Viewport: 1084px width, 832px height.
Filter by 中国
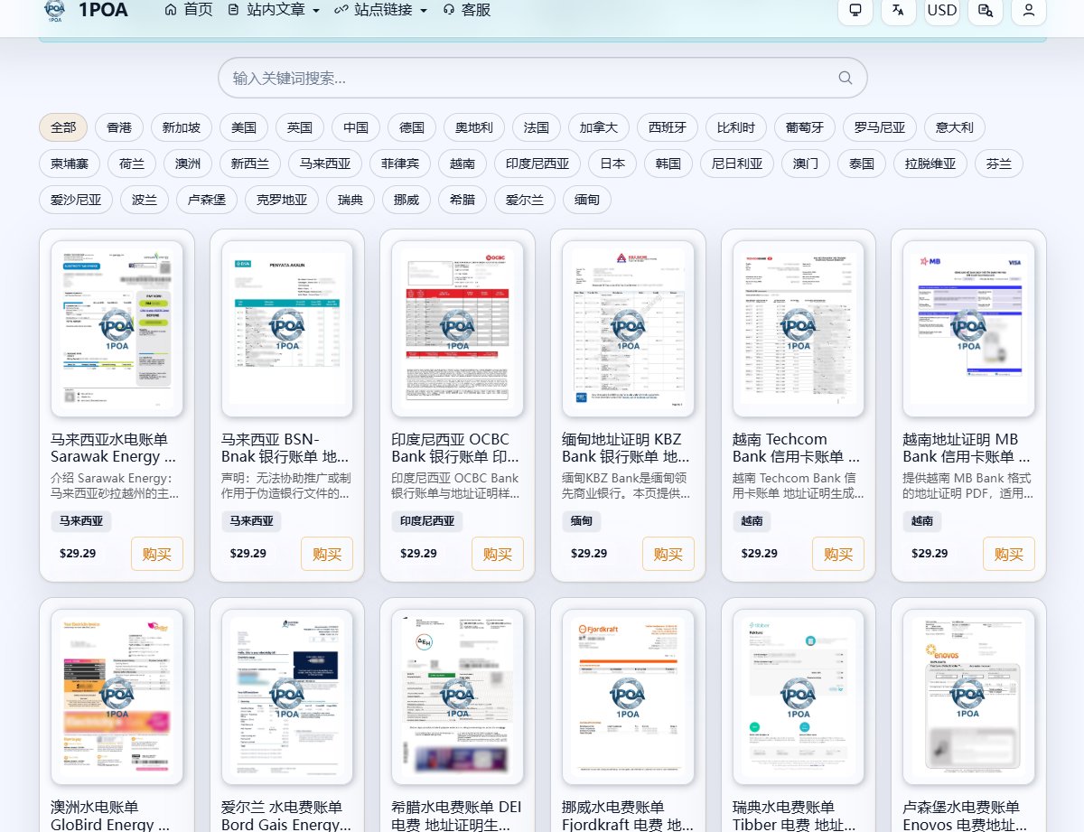(356, 127)
